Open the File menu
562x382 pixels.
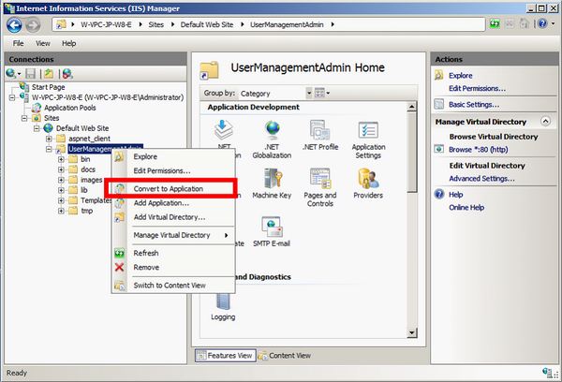(x=19, y=43)
